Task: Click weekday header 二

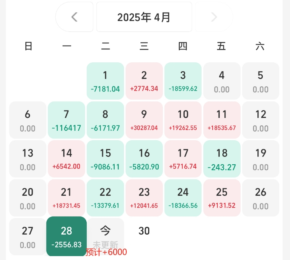Action: click(106, 46)
